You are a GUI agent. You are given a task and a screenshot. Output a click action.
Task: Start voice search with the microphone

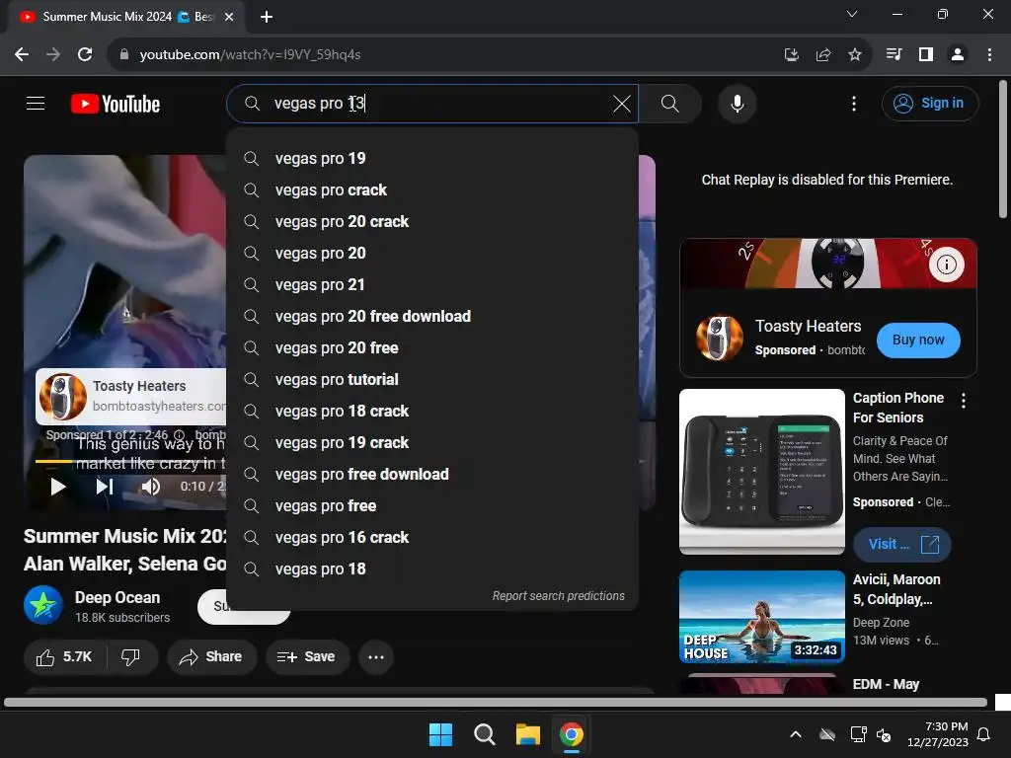pos(737,103)
